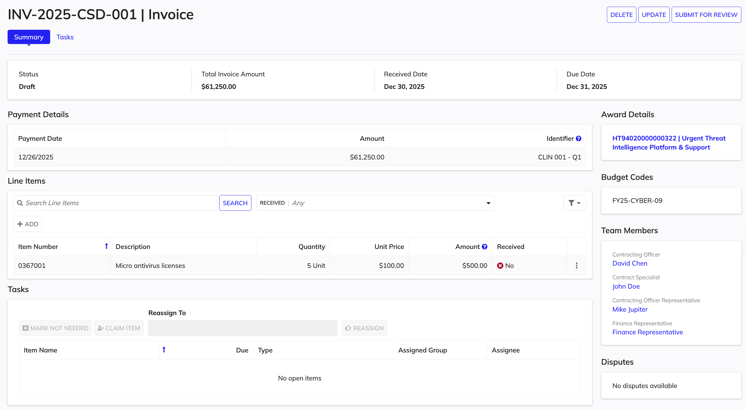The height and width of the screenshot is (409, 746).
Task: Open the Received filter dropdown
Action: click(375, 203)
